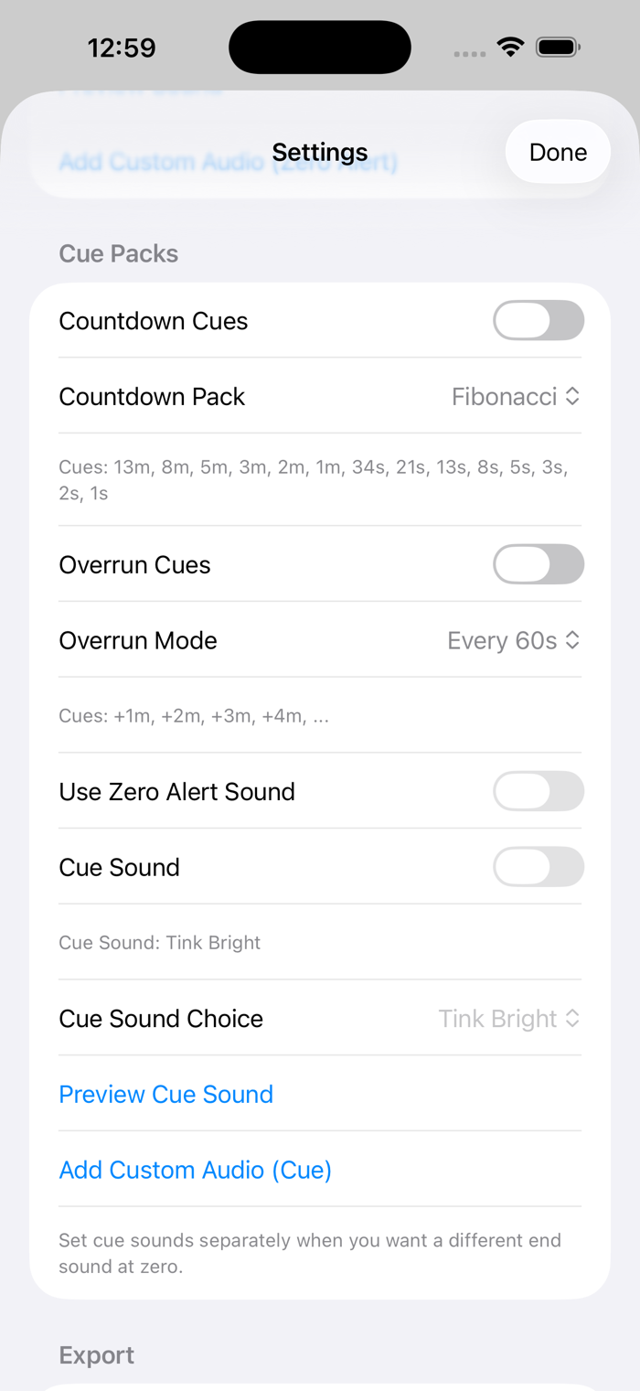Tap Preview Cue Sound link
The width and height of the screenshot is (640, 1391).
pos(165,1095)
